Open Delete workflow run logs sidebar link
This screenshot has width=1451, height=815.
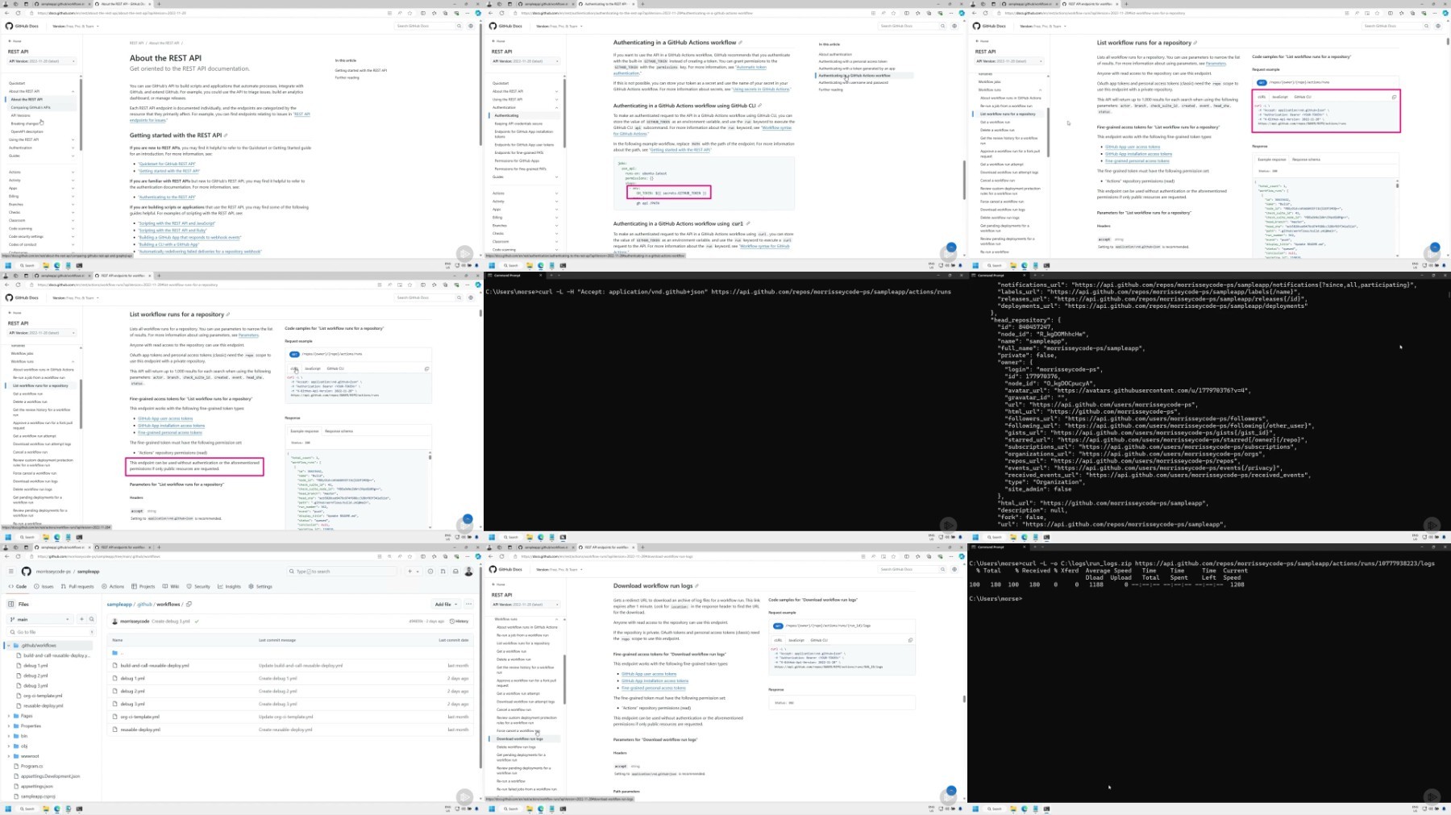516,746
